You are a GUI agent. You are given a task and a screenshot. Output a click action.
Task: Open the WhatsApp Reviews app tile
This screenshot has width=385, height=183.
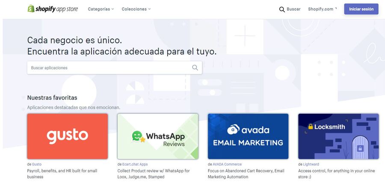[x=157, y=136]
